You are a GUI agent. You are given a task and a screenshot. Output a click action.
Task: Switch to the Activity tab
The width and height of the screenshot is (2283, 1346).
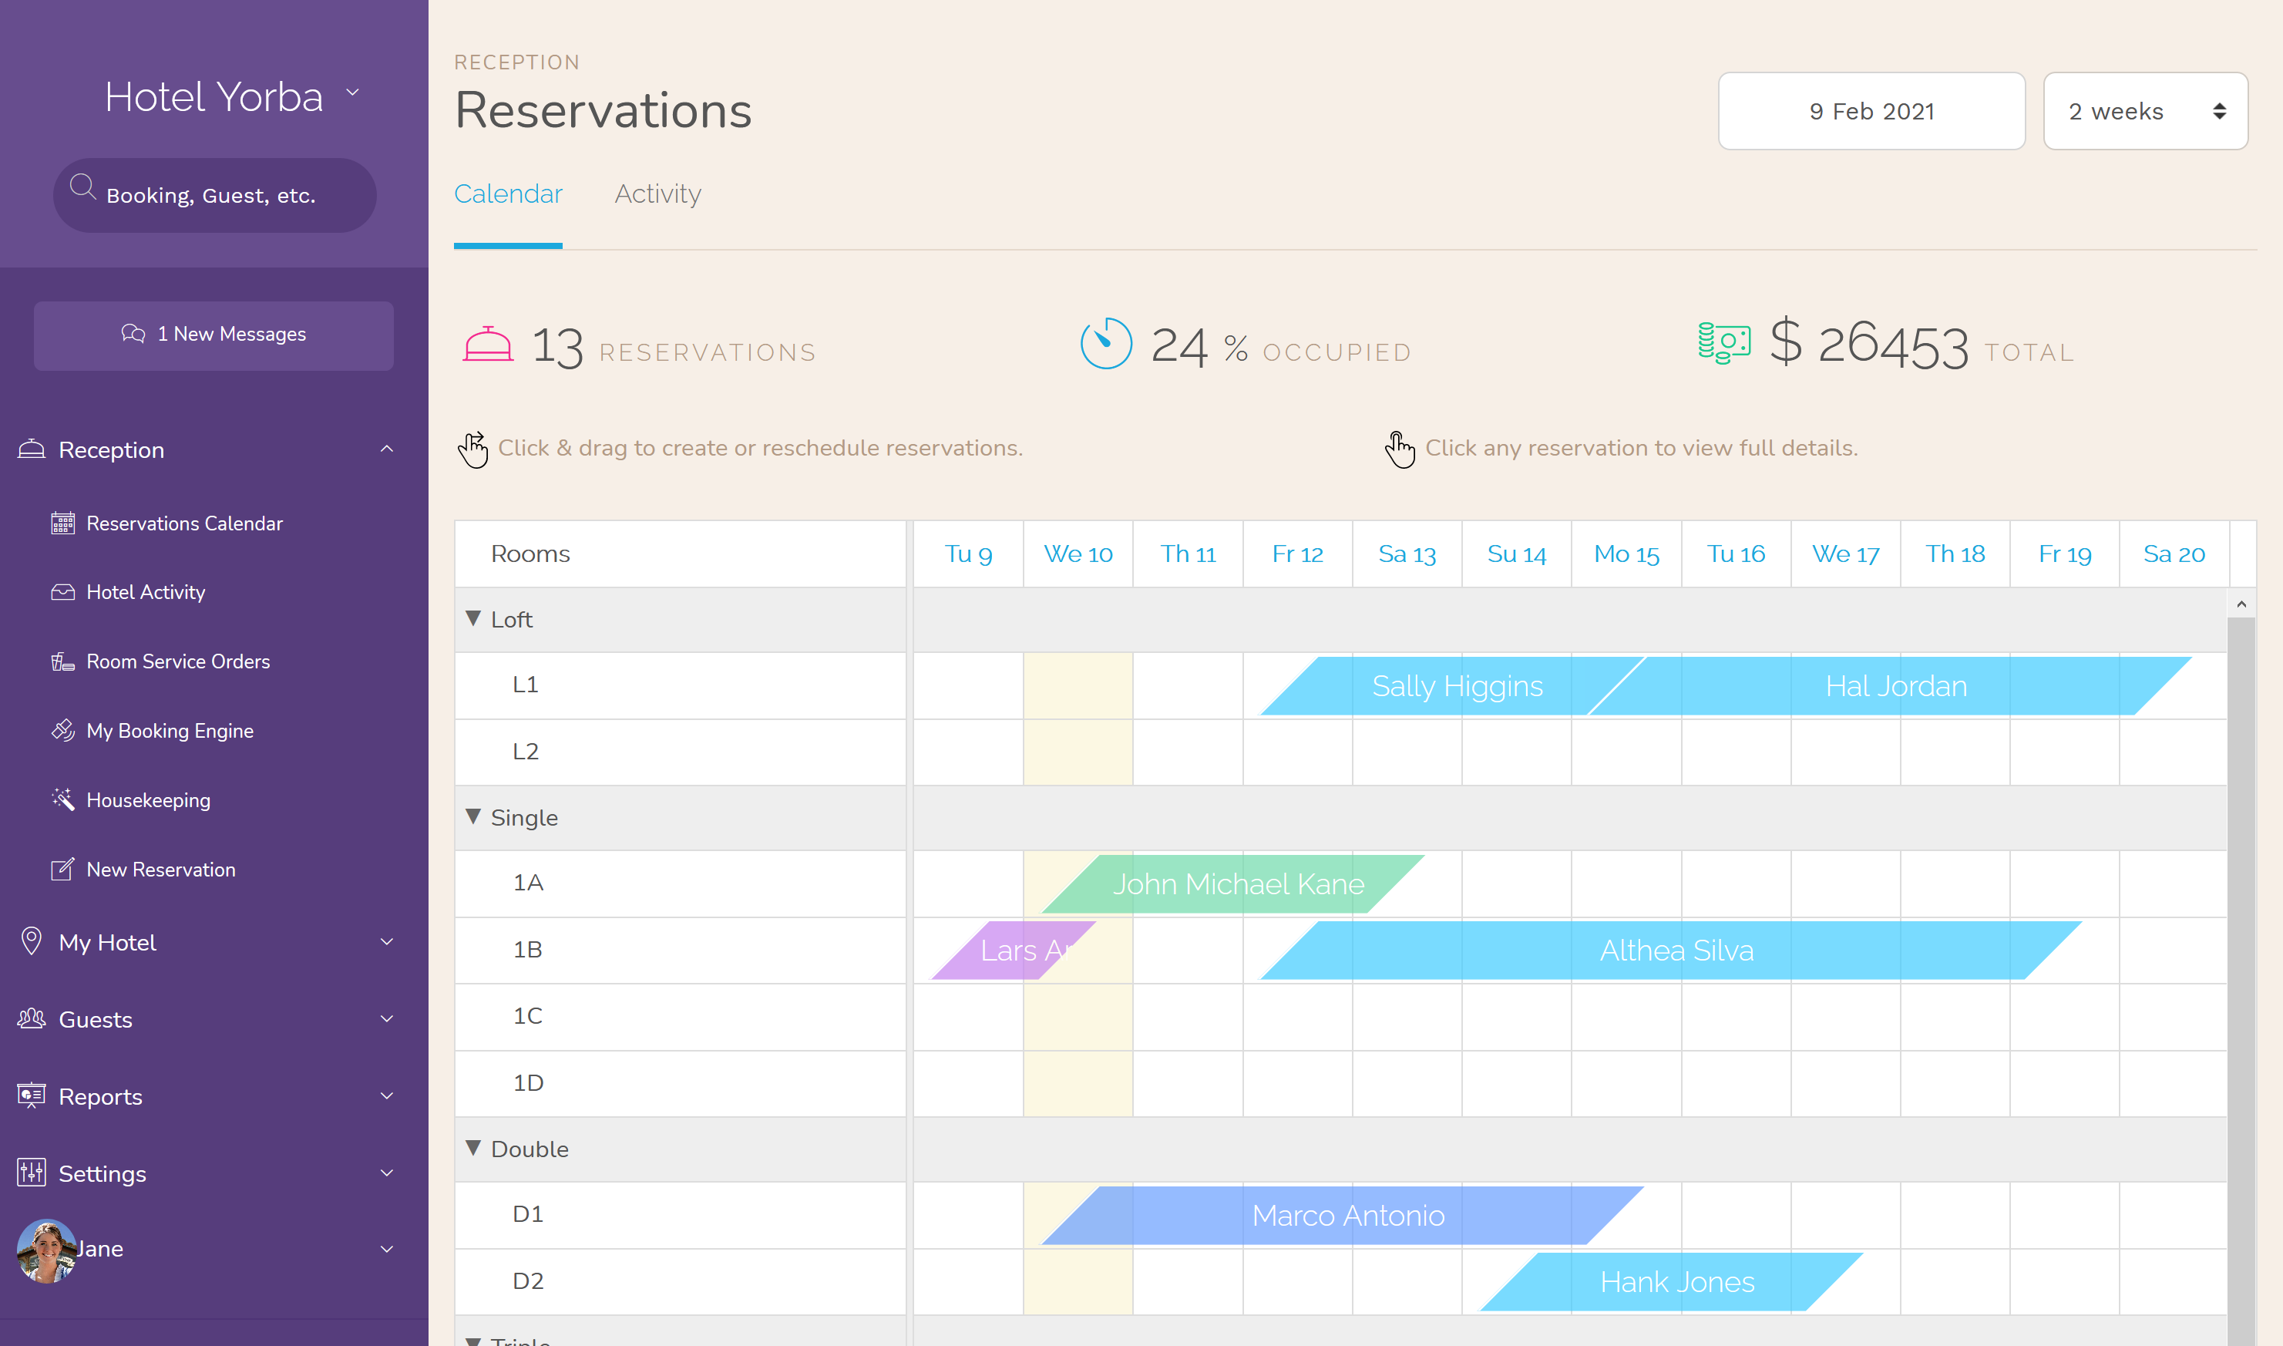point(655,194)
